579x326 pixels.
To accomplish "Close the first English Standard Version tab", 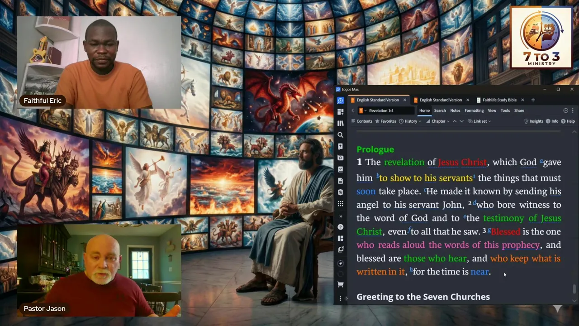I will 404,100.
